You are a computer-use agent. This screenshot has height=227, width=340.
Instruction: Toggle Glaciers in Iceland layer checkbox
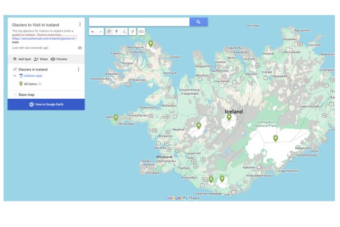tap(15, 69)
